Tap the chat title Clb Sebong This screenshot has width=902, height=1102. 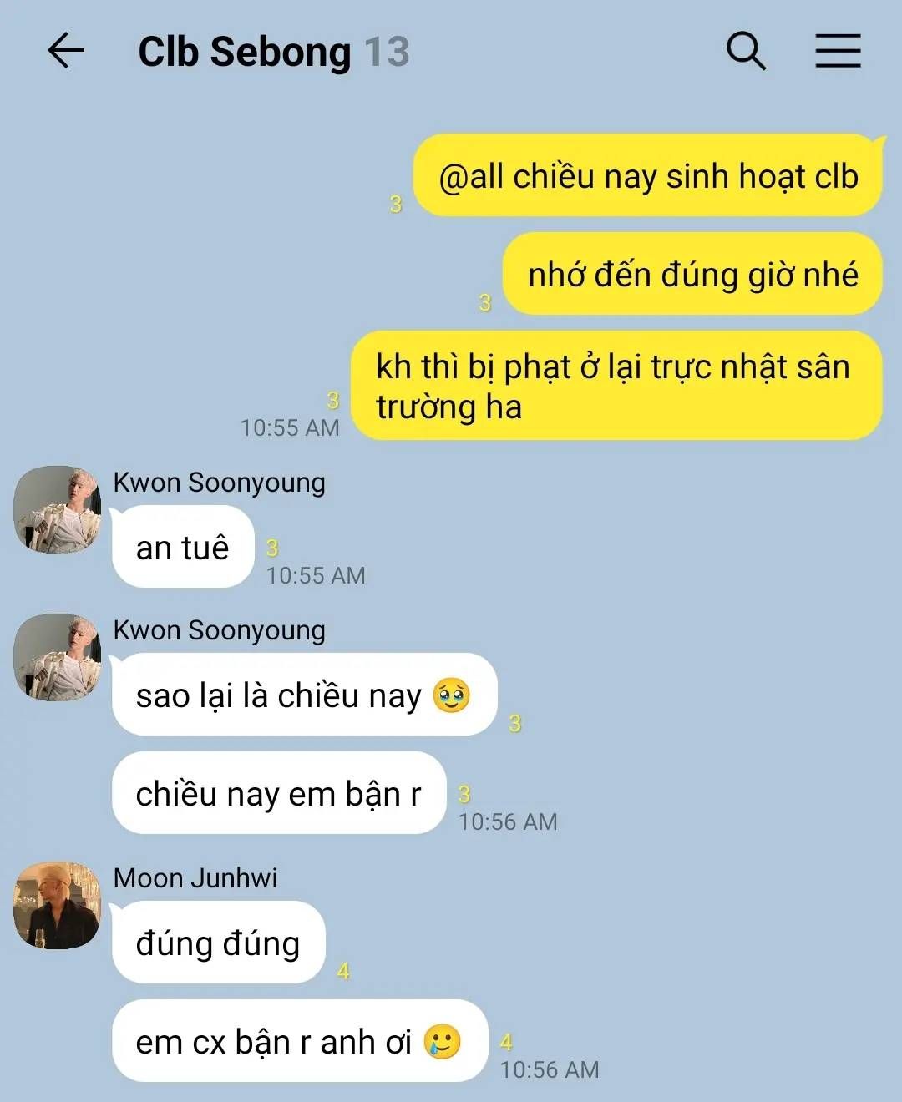tap(244, 52)
